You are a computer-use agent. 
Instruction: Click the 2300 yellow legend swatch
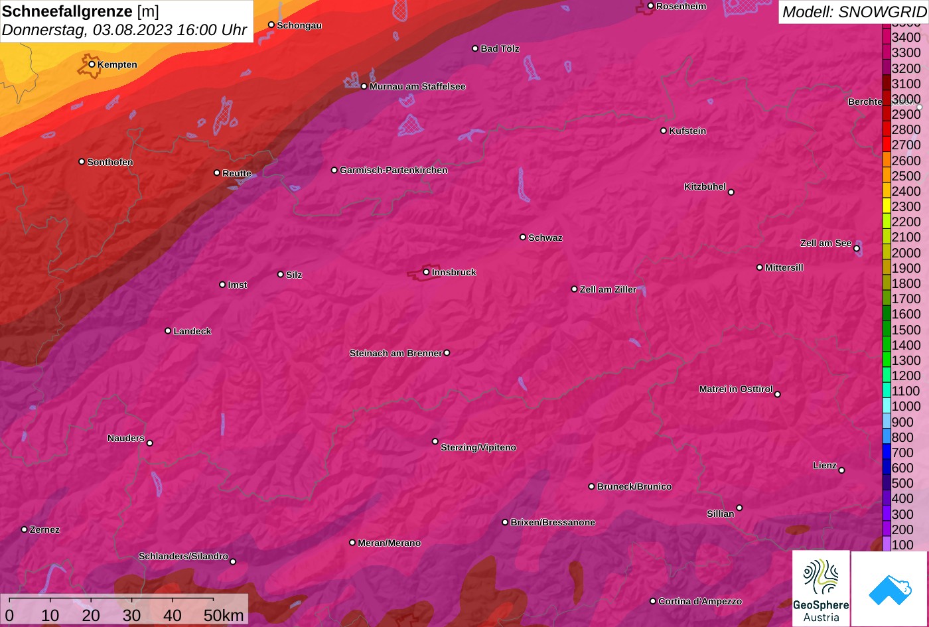887,206
